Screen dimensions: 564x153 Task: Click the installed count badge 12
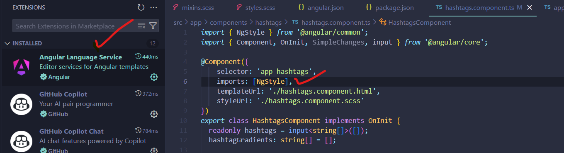coord(153,43)
